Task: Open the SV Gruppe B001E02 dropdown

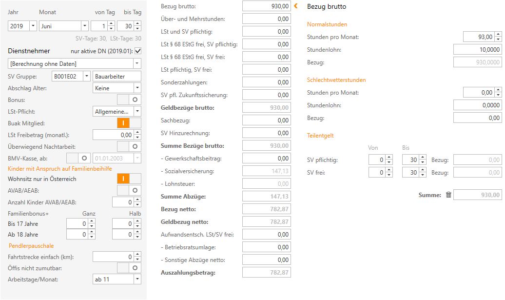Action: pos(87,77)
